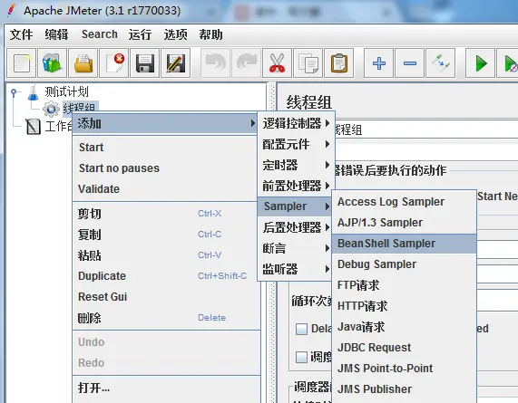
Task: Select JMS Point-to-Point sampler
Action: point(404,369)
